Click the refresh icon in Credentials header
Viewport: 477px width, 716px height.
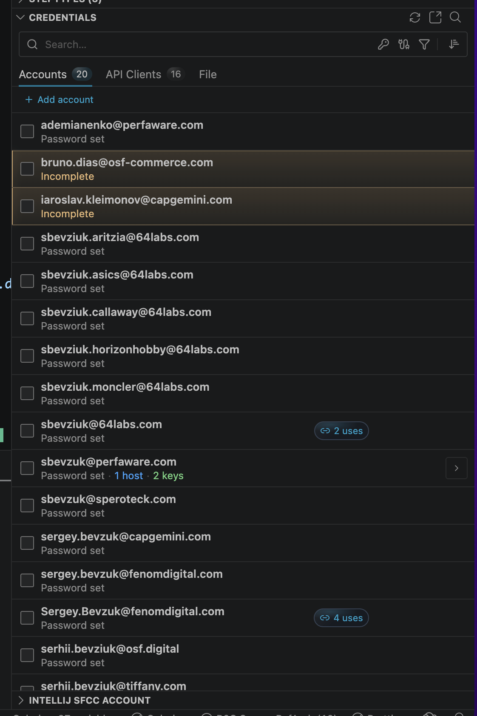coord(415,17)
